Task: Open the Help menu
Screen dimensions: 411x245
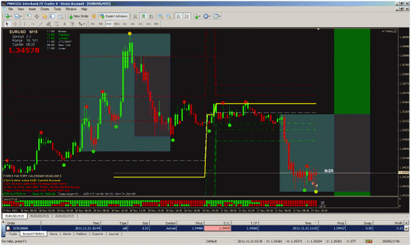Action: point(84,9)
